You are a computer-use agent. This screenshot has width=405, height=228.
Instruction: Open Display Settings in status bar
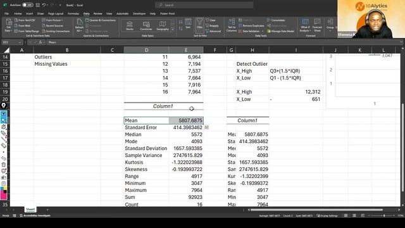point(327,215)
